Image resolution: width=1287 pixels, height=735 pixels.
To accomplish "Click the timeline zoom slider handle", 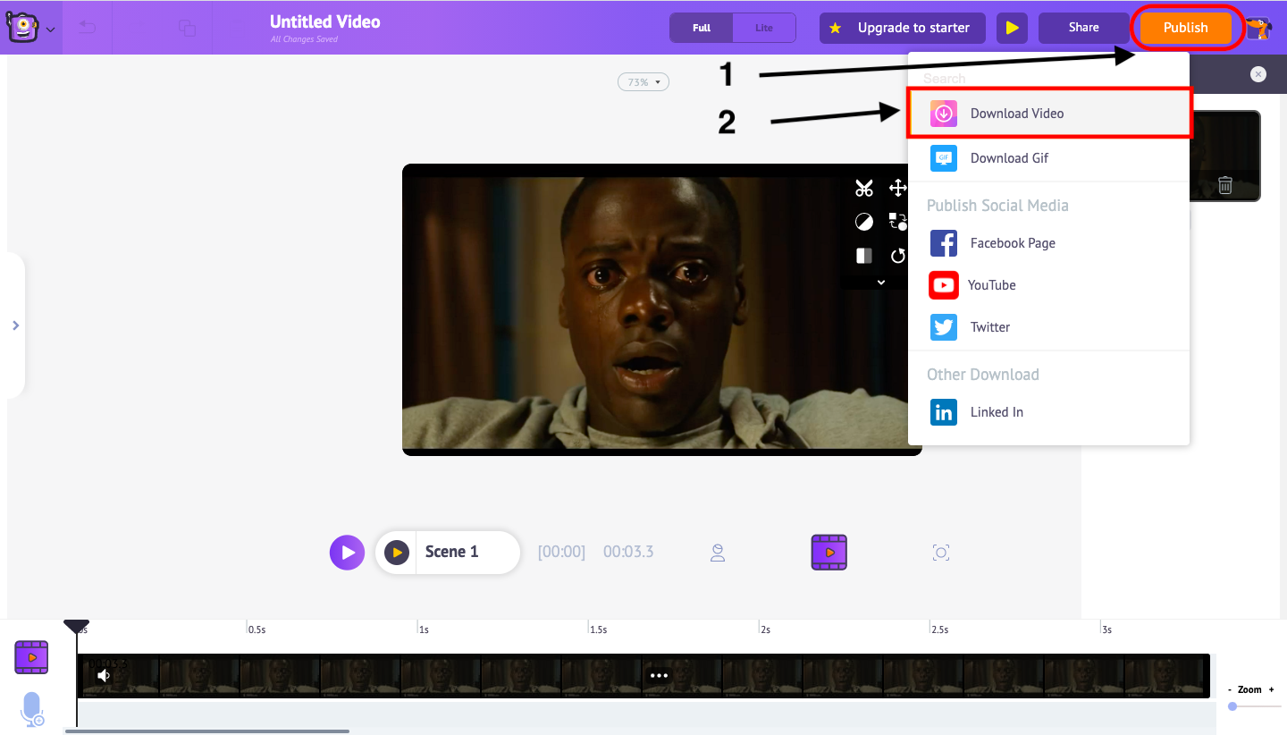I will pos(1232,706).
